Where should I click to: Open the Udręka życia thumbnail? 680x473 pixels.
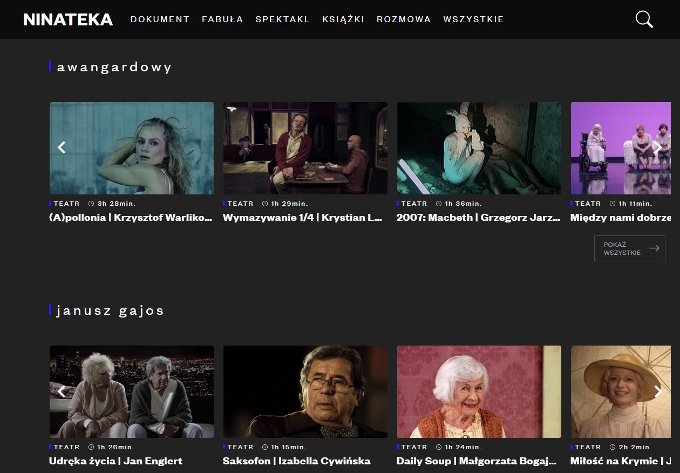(x=132, y=392)
